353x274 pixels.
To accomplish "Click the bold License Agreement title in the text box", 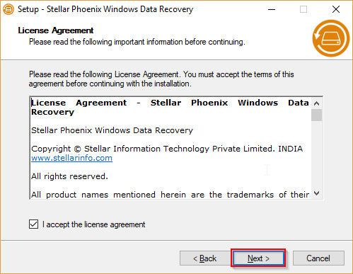I will [170, 108].
